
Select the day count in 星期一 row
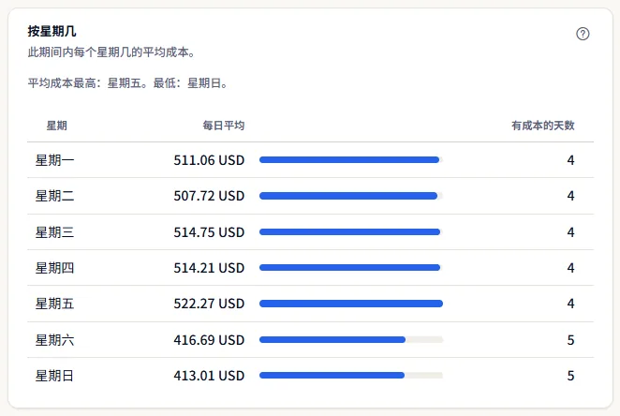pyautogui.click(x=570, y=160)
